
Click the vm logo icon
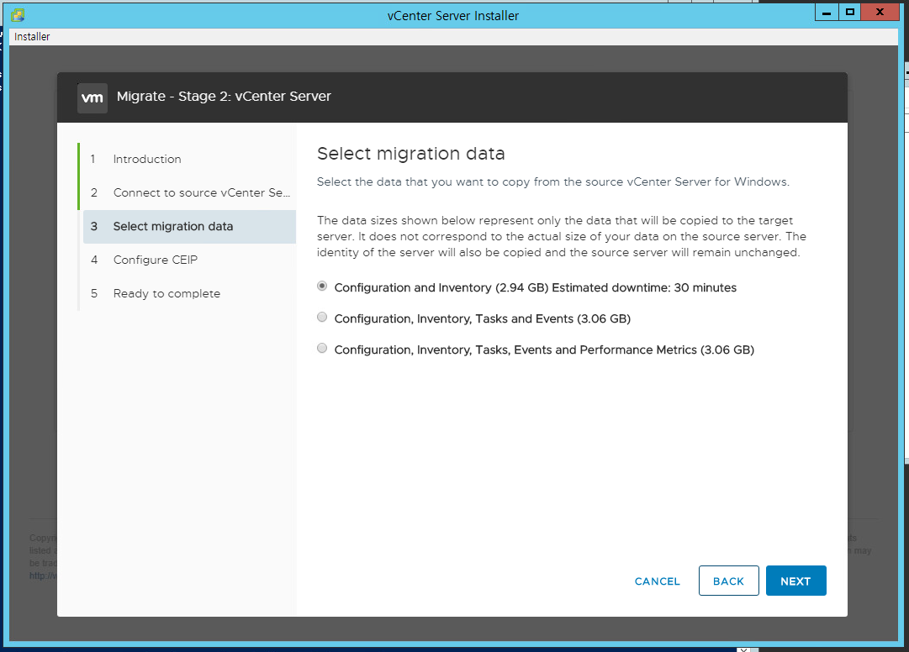[x=92, y=97]
